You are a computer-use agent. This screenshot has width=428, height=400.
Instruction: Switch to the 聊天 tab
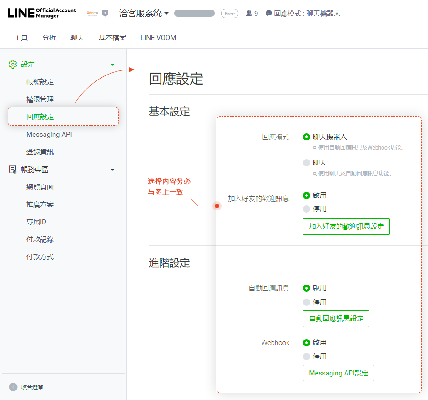[x=77, y=38]
